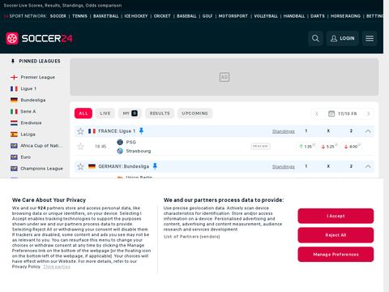This screenshot has height=292, width=389.
Task: Click the Italy flag icon
Action: (14, 111)
